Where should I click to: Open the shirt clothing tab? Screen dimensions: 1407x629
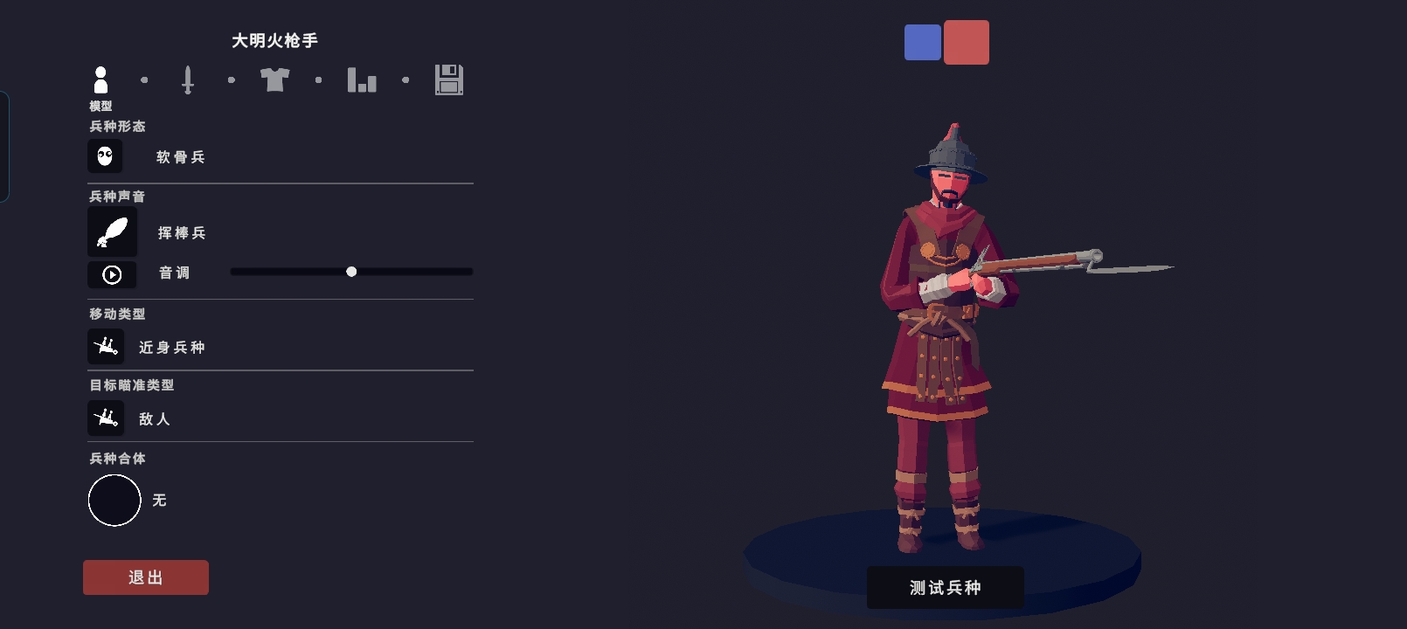click(274, 79)
